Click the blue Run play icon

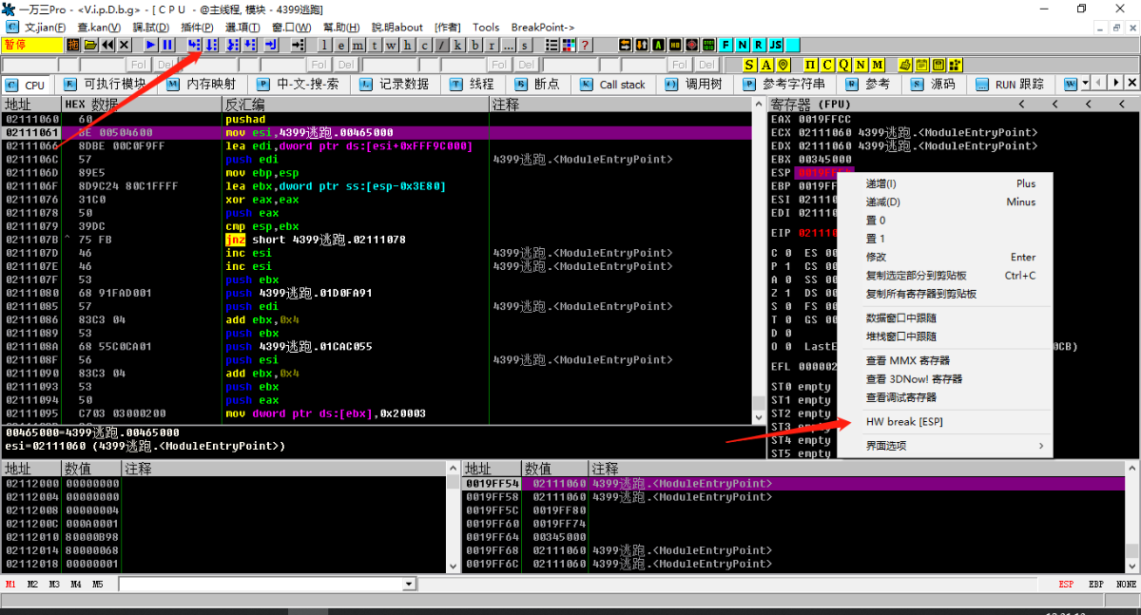(x=151, y=45)
